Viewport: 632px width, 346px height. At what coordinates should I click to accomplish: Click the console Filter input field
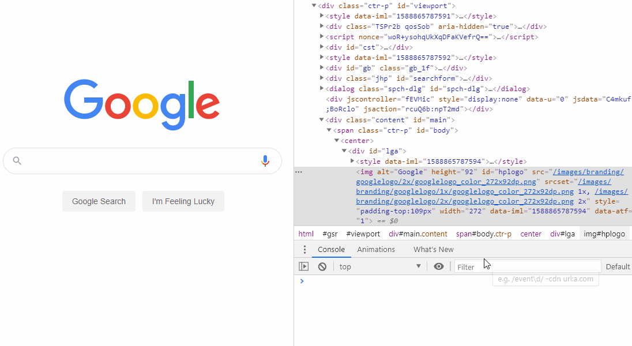(528, 266)
